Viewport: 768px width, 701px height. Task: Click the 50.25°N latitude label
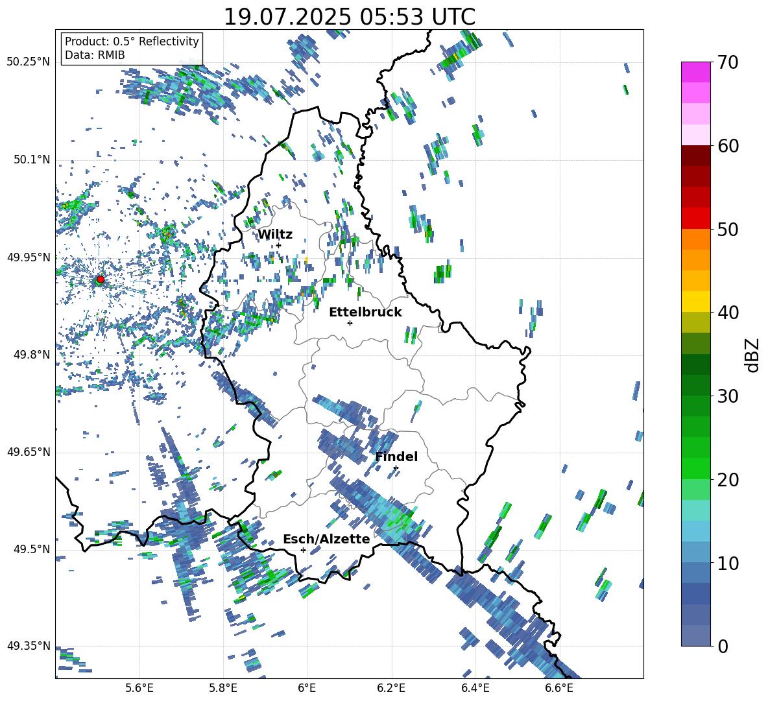point(29,62)
